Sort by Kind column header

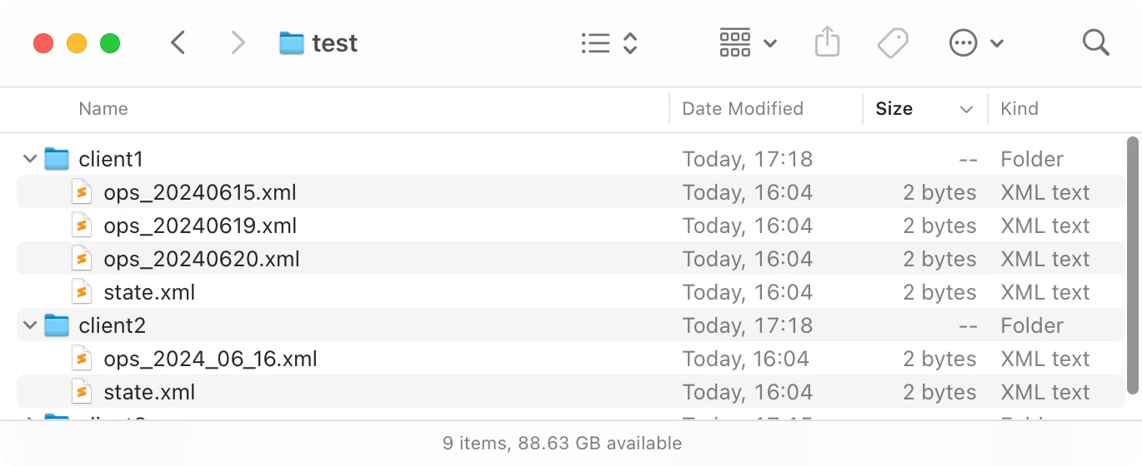pyautogui.click(x=1019, y=109)
